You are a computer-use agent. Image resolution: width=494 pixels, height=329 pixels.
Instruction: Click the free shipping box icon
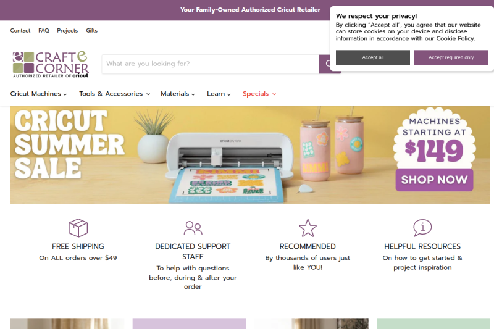click(78, 228)
